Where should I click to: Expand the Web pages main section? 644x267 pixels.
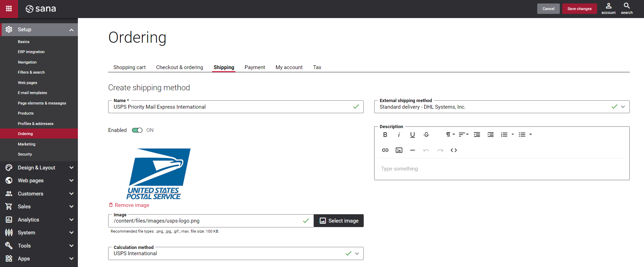[71, 181]
